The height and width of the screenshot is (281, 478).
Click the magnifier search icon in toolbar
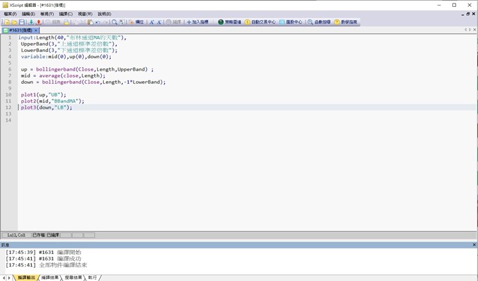(x=115, y=22)
